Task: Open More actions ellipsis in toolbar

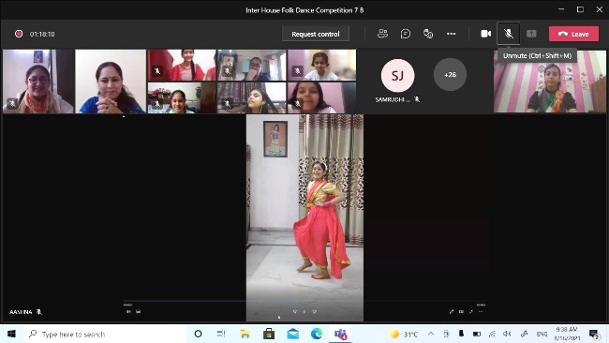Action: coord(451,34)
